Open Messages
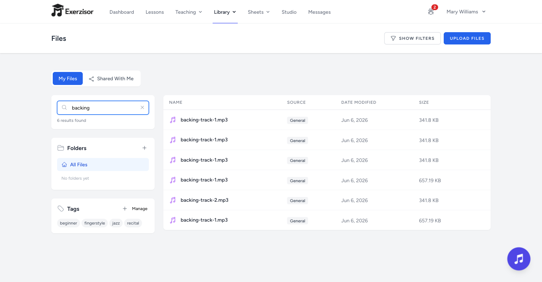 pos(319,12)
